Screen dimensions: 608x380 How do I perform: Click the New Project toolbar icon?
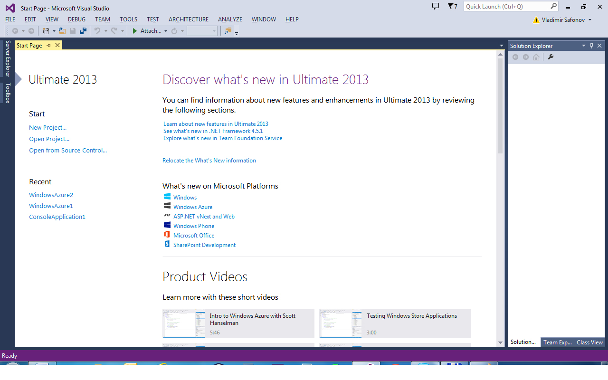[x=46, y=31]
